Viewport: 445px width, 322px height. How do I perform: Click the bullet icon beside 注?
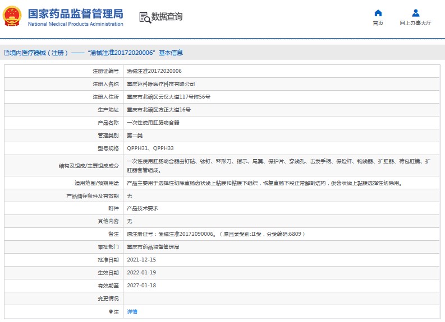point(111,311)
